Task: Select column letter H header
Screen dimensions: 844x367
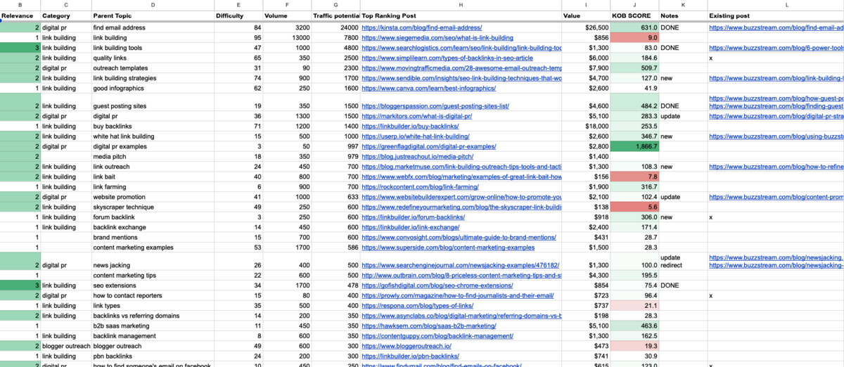Action: pyautogui.click(x=460, y=5)
